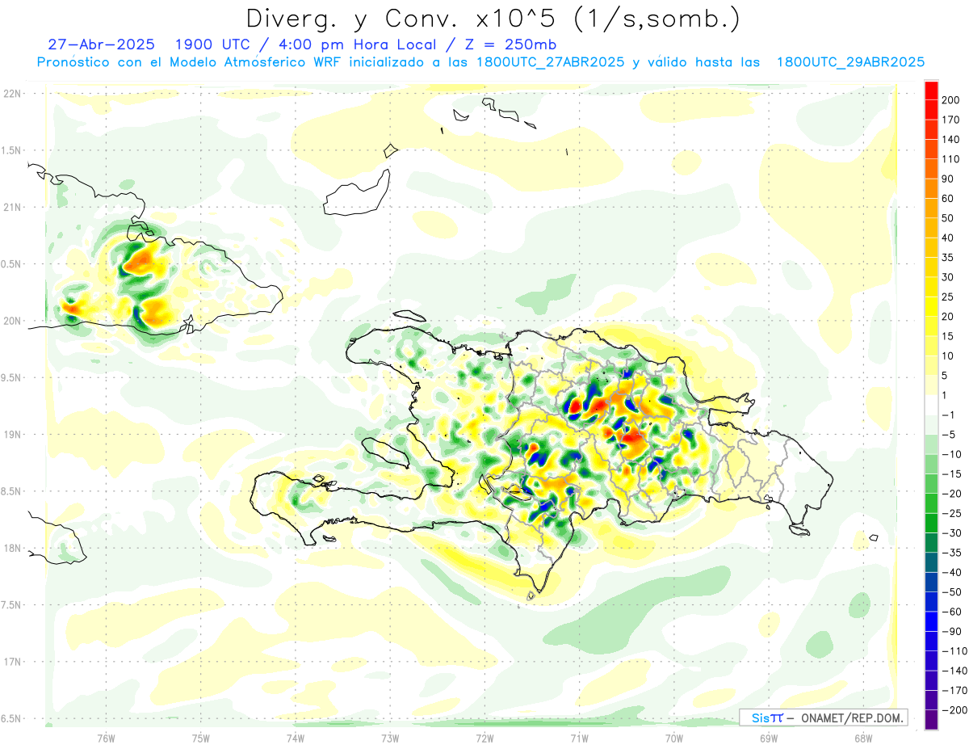Image resolution: width=969 pixels, height=749 pixels.
Task: Click the valid-until time "1800UTC_29ABR2025"
Action: (x=849, y=62)
